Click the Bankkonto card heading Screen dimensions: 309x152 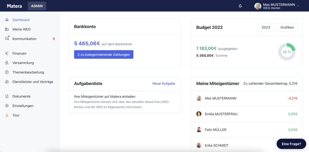pos(85,27)
